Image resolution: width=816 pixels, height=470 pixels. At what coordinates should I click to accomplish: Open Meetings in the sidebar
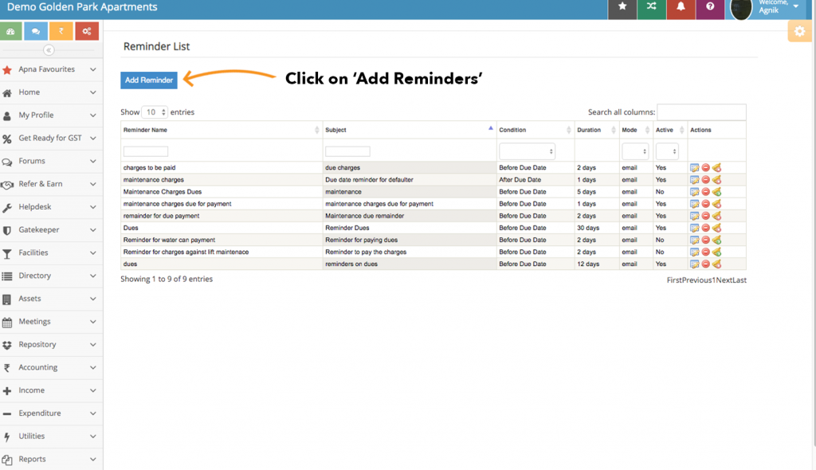[51, 321]
